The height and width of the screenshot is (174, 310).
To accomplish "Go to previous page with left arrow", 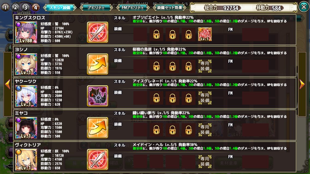I will pyautogui.click(x=8, y=84).
